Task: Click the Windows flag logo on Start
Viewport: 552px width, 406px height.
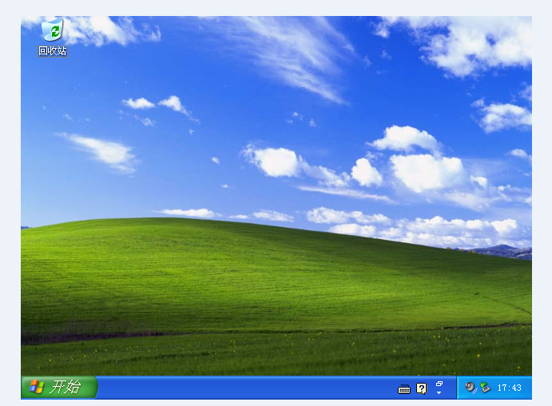Action: pos(37,388)
